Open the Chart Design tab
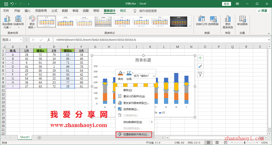This screenshot has width=272, height=145. [110, 11]
